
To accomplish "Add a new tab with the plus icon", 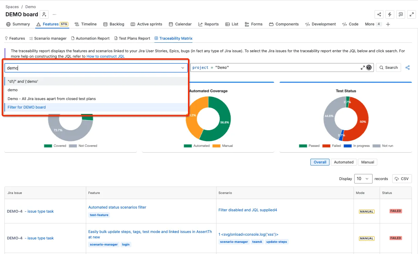I will [x=388, y=24].
